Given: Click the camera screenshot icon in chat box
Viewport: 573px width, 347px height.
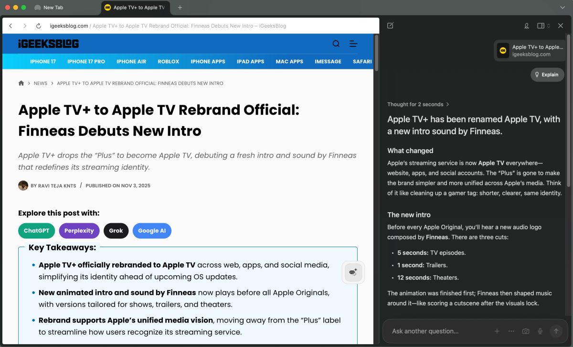Looking at the screenshot, I should click(526, 331).
